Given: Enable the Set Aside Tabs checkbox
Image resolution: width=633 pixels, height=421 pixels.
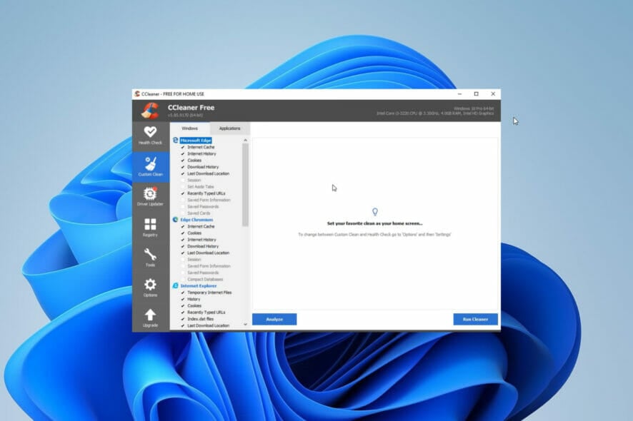Looking at the screenshot, I should pos(183,187).
